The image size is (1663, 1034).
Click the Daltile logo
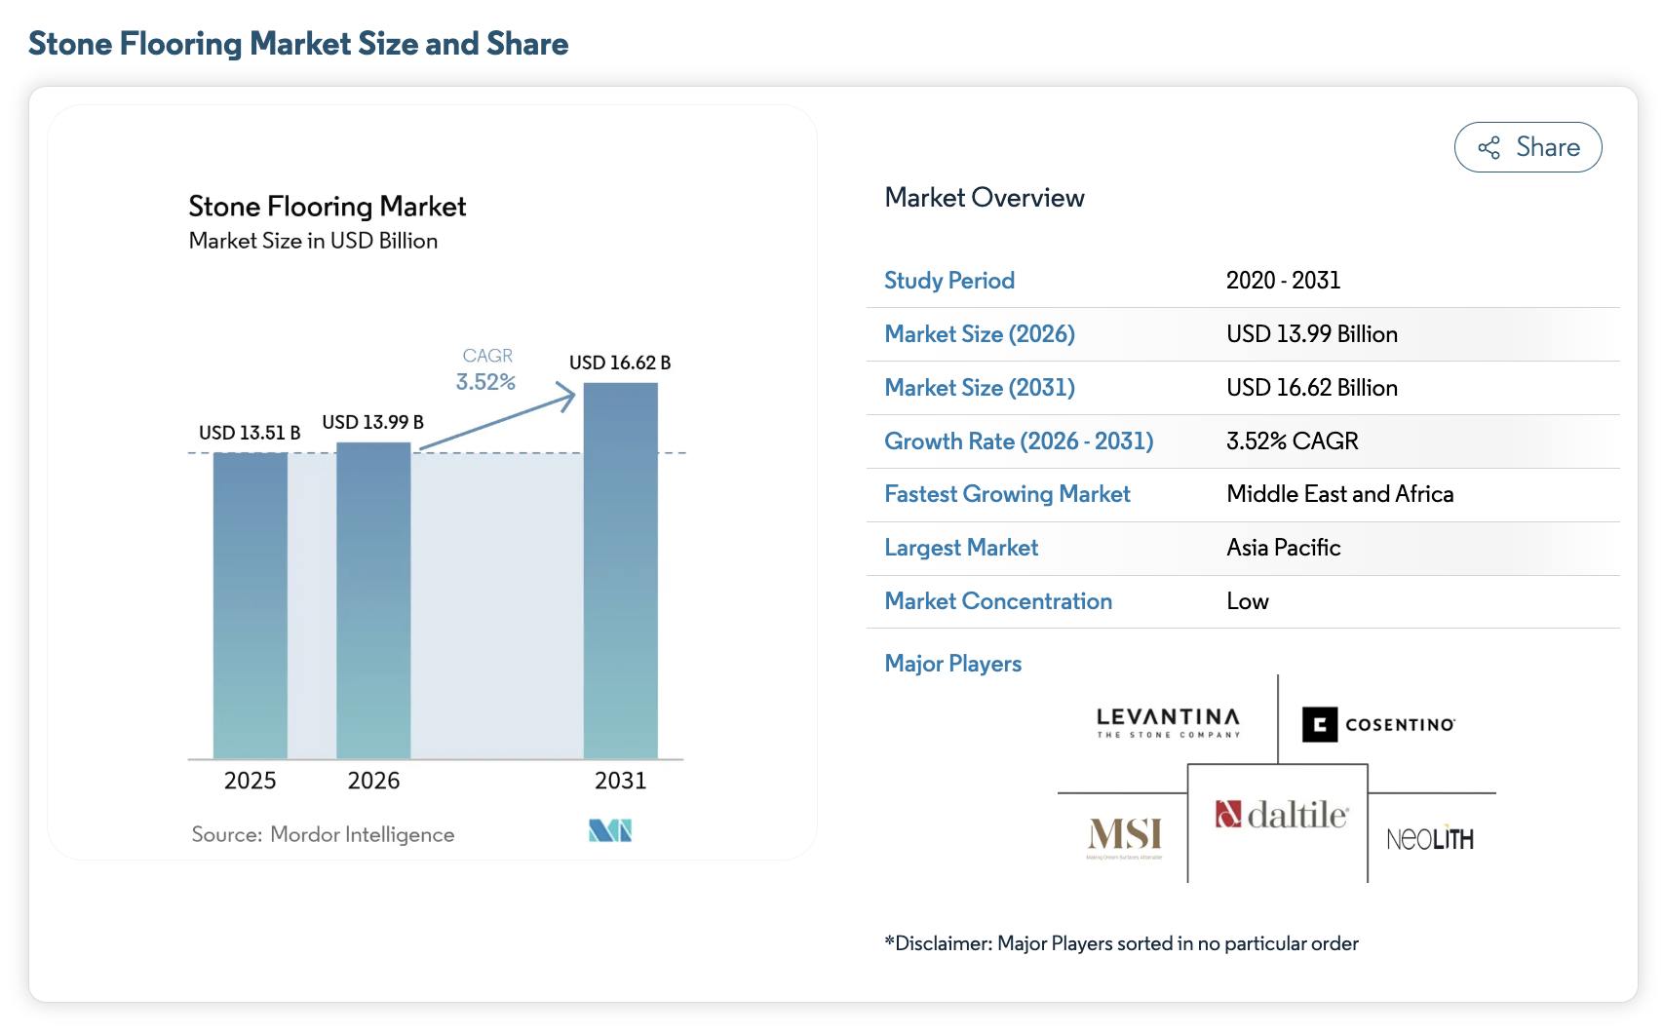coord(1282,814)
